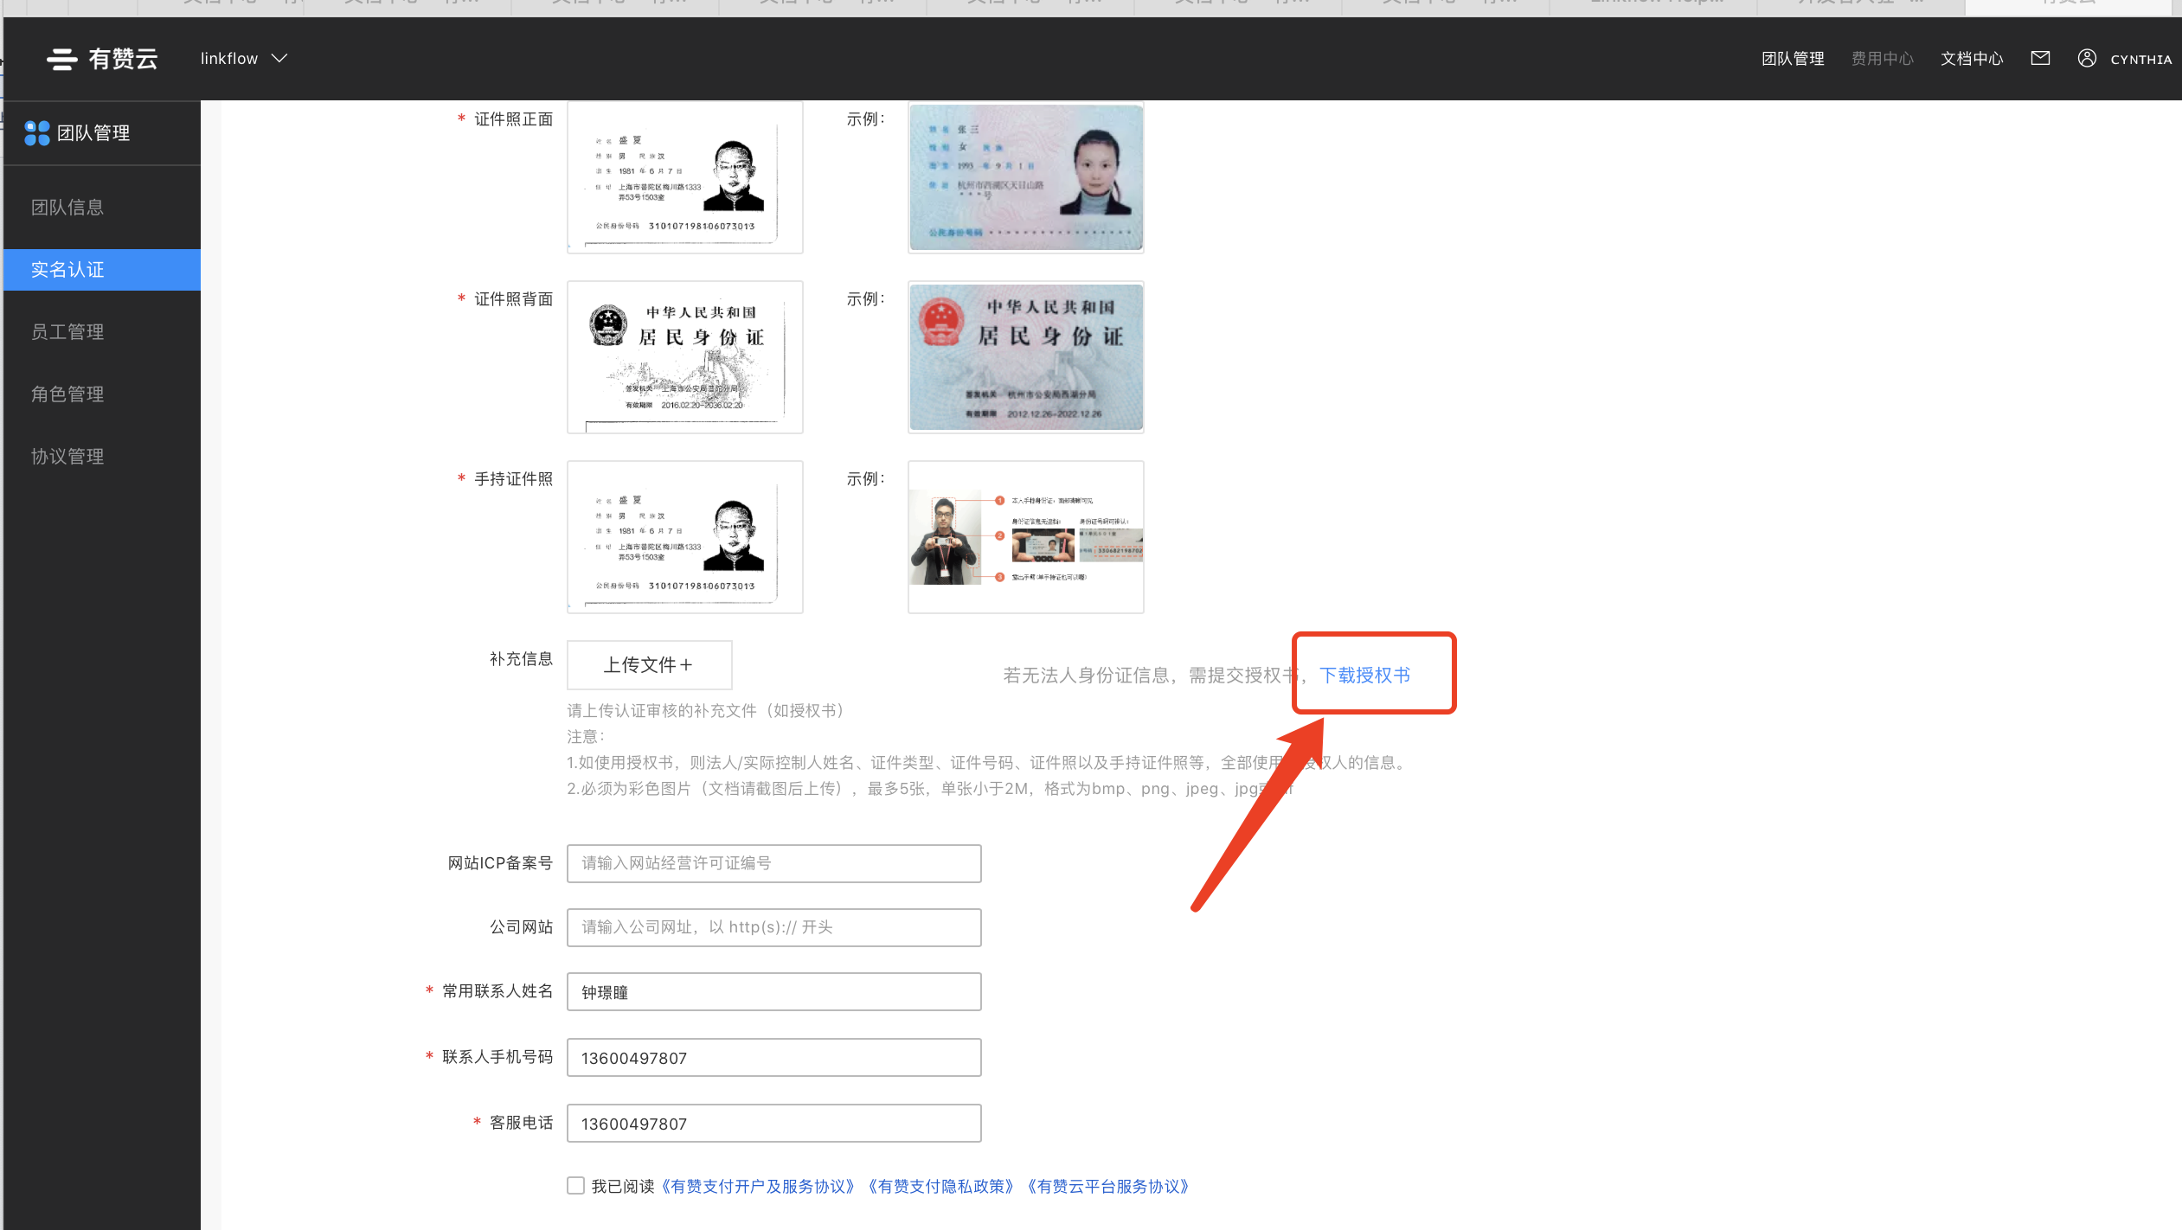Open the 有赞支付隐私政策 link
Viewport: 2182px width, 1230px height.
940,1187
